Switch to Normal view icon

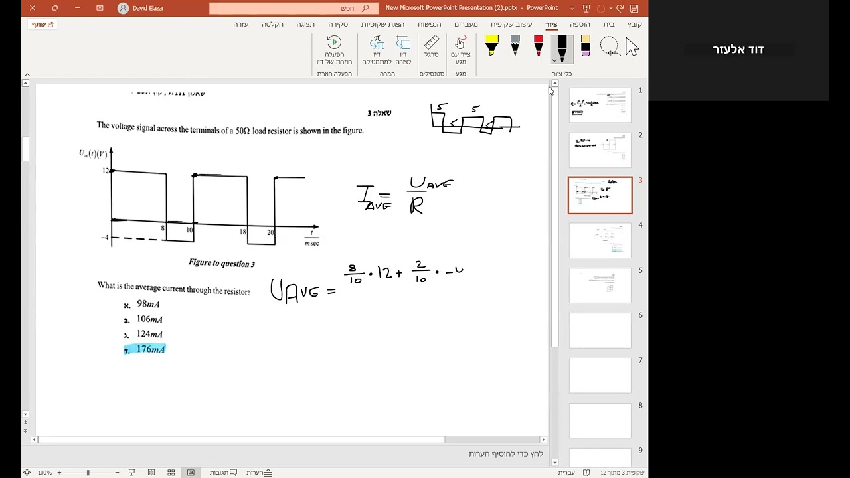(x=191, y=473)
